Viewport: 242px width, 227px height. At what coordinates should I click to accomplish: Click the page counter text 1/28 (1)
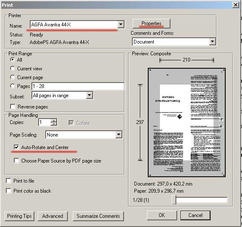[x=141, y=200]
